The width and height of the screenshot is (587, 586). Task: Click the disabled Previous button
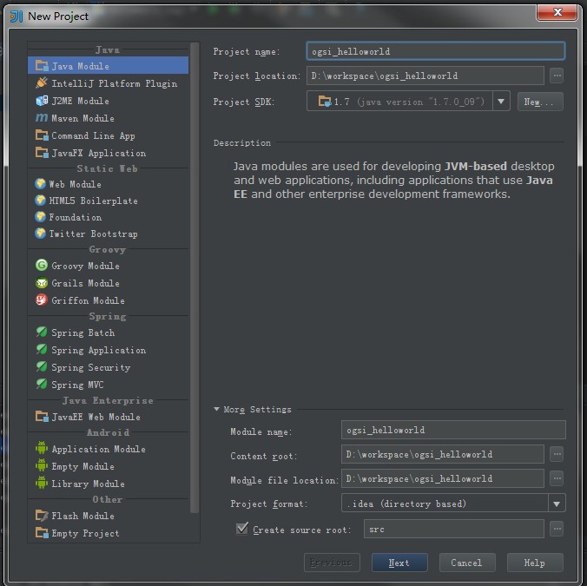332,563
